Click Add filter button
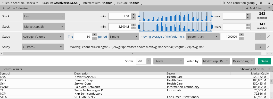 point(254,8)
